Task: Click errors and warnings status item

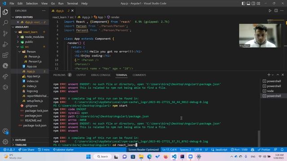Action: (x=9, y=150)
